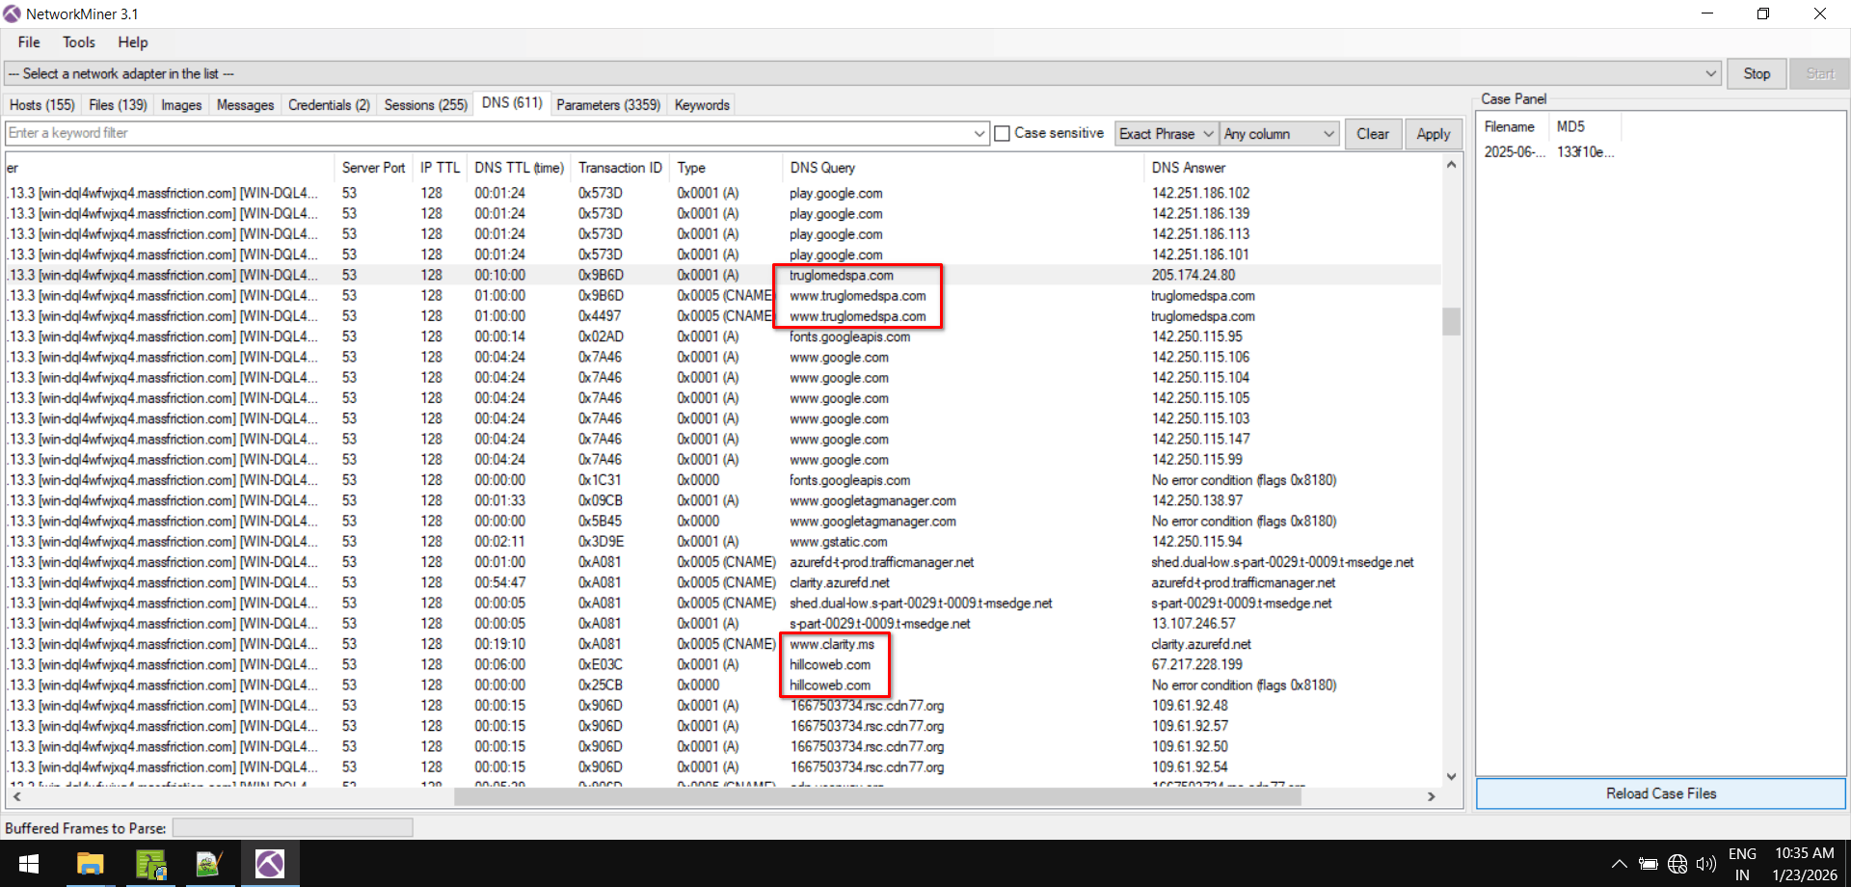Click the battery status indicator
Viewport: 1851px width, 887px height.
1649,864
